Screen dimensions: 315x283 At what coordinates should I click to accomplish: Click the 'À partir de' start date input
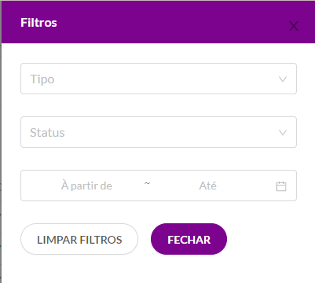point(86,186)
